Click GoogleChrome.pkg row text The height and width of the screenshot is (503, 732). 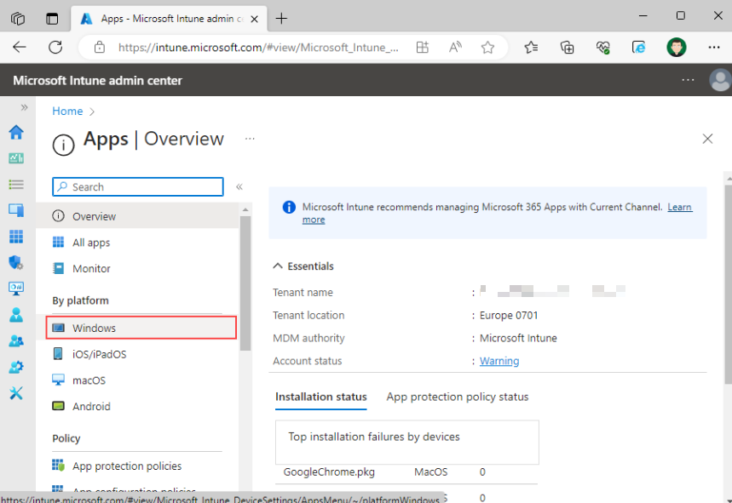329,472
